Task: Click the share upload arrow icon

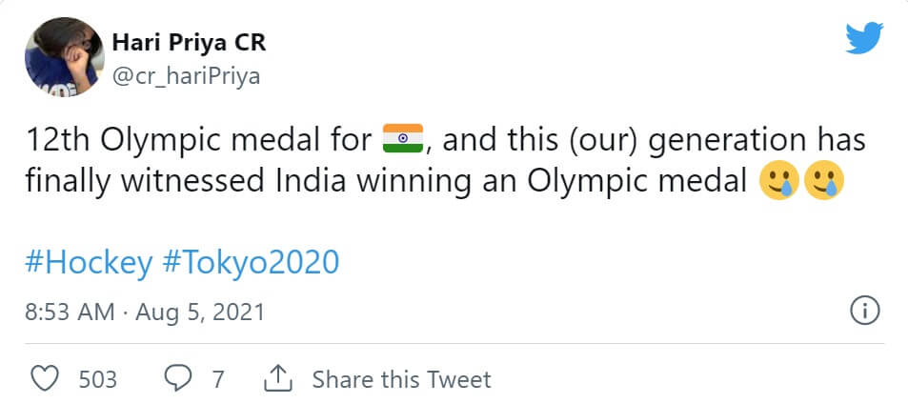Action: coord(277,379)
